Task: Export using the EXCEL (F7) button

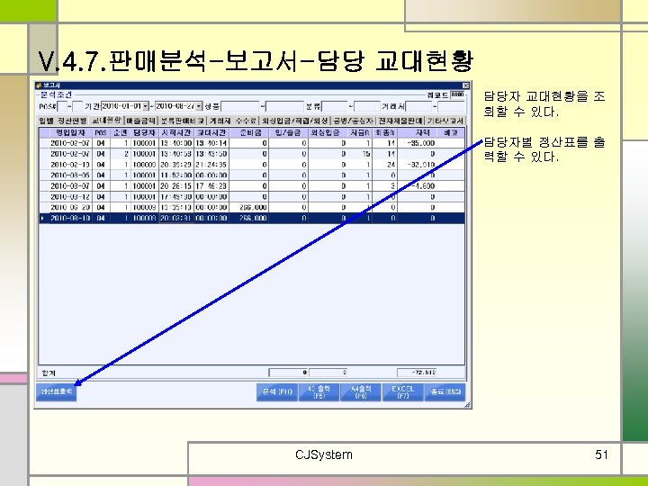Action: (403, 391)
